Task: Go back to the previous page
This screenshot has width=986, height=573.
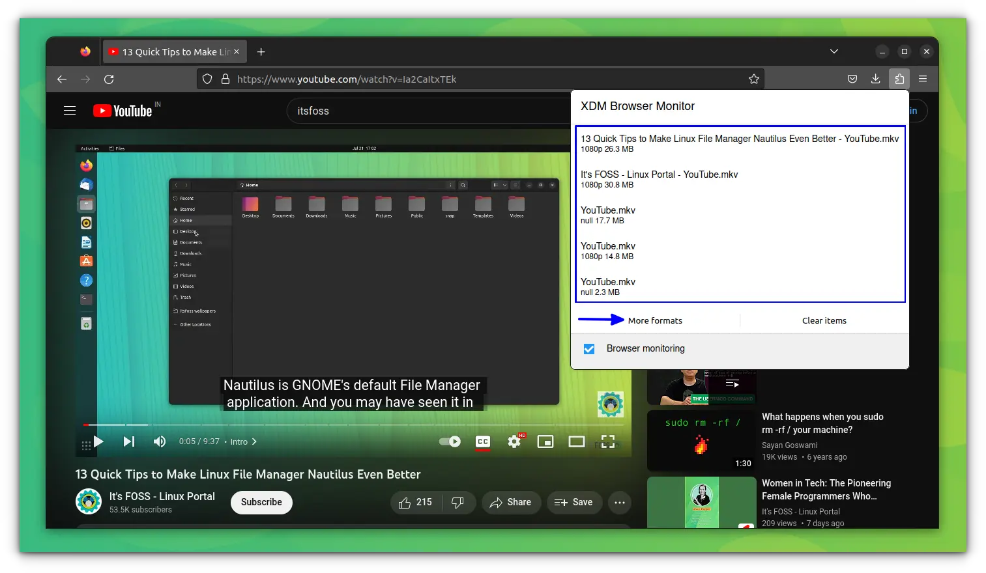Action: tap(62, 79)
